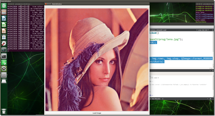Click the small up arrow in the bottom status bar

(208, 99)
